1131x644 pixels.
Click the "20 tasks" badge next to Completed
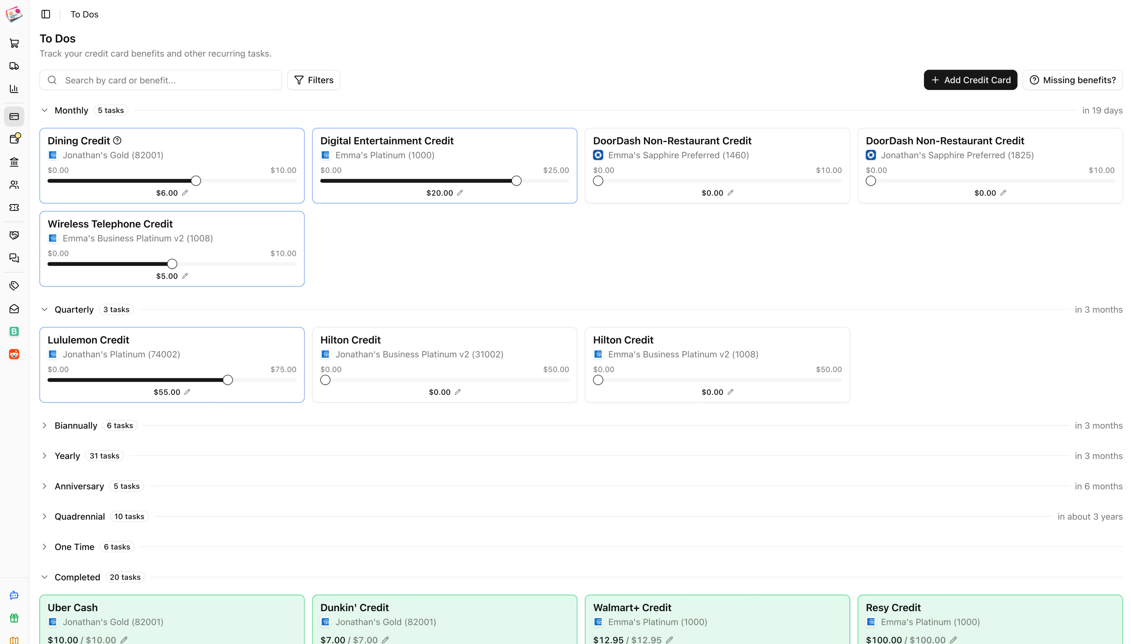(x=125, y=577)
